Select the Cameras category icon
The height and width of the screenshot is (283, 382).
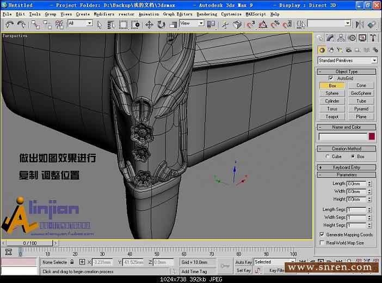(349, 50)
